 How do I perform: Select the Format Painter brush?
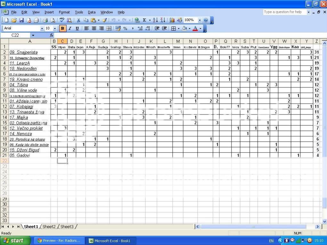point(104,20)
